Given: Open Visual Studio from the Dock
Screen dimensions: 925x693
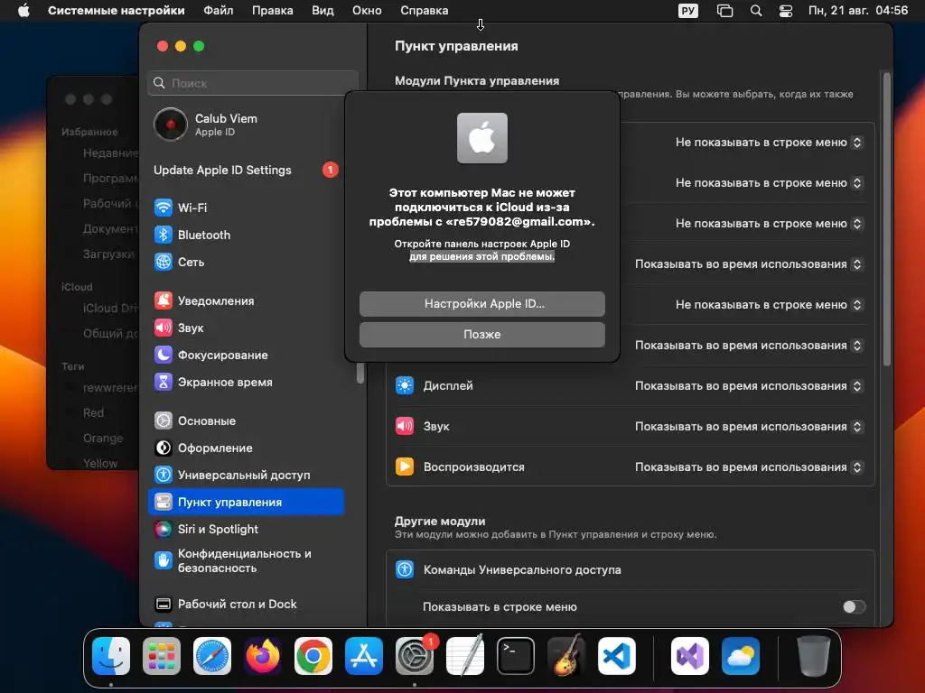Looking at the screenshot, I should (689, 656).
